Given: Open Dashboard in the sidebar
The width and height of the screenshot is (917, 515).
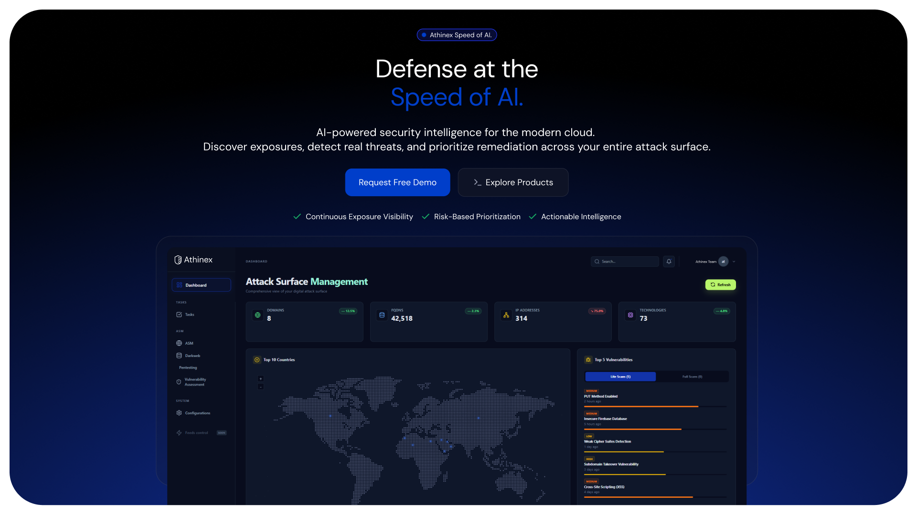Looking at the screenshot, I should [x=201, y=285].
